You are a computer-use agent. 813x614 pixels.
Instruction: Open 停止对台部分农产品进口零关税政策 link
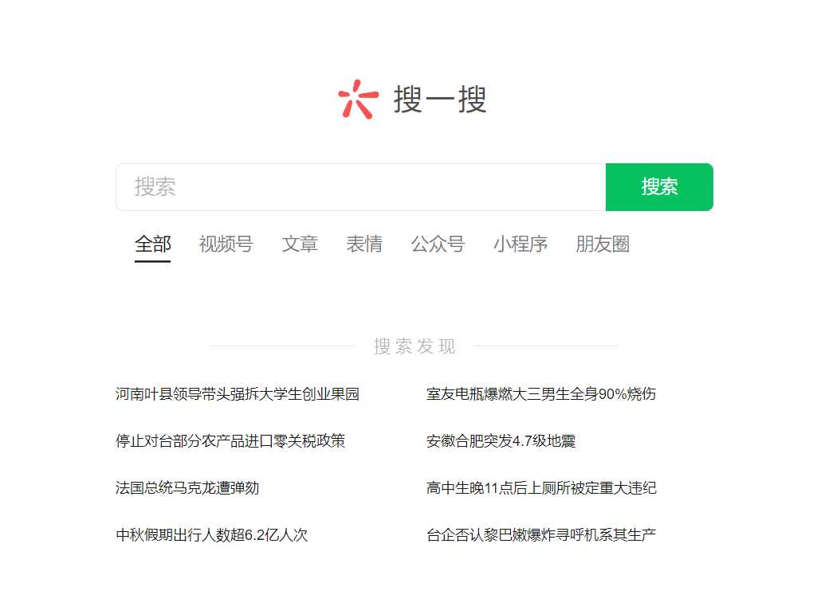(230, 441)
